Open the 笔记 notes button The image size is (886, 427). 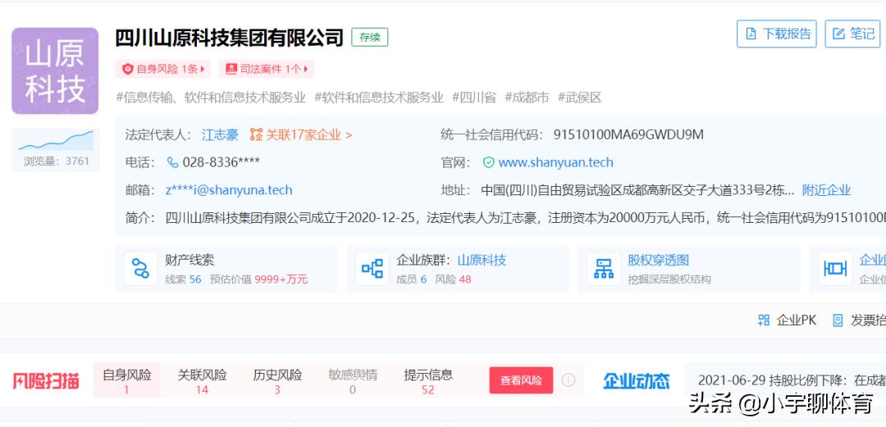pos(852,34)
